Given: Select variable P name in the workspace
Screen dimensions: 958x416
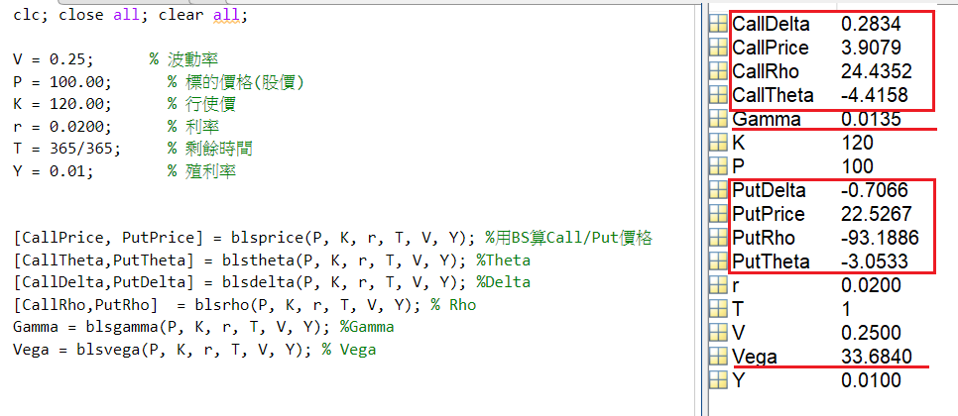Looking at the screenshot, I should point(739,166).
